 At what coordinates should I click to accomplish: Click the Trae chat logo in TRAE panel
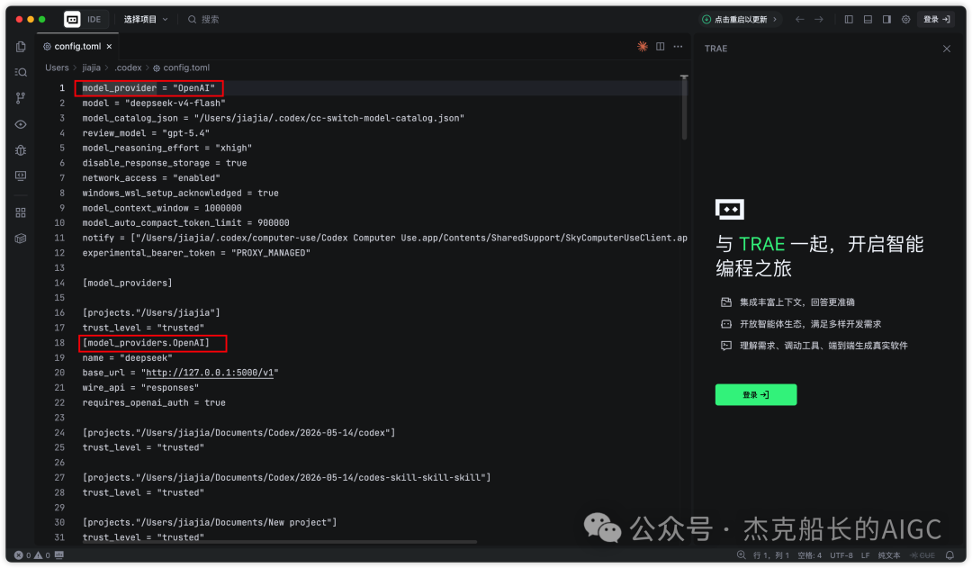(730, 209)
